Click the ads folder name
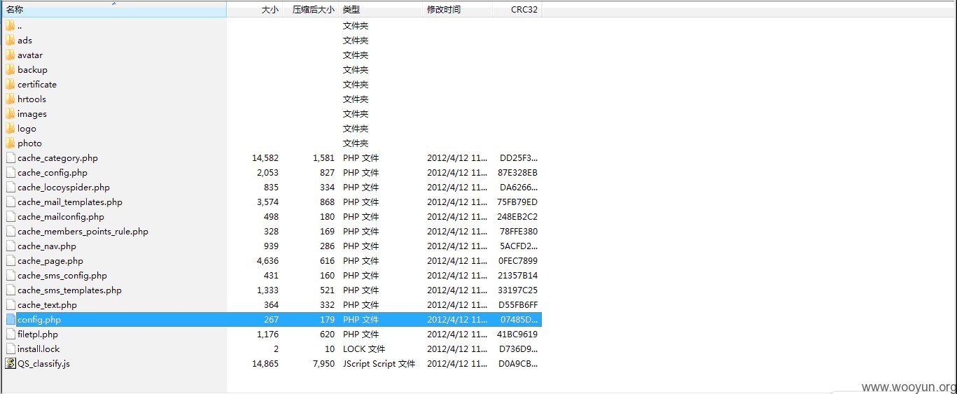Image resolution: width=957 pixels, height=394 pixels. pyautogui.click(x=25, y=41)
